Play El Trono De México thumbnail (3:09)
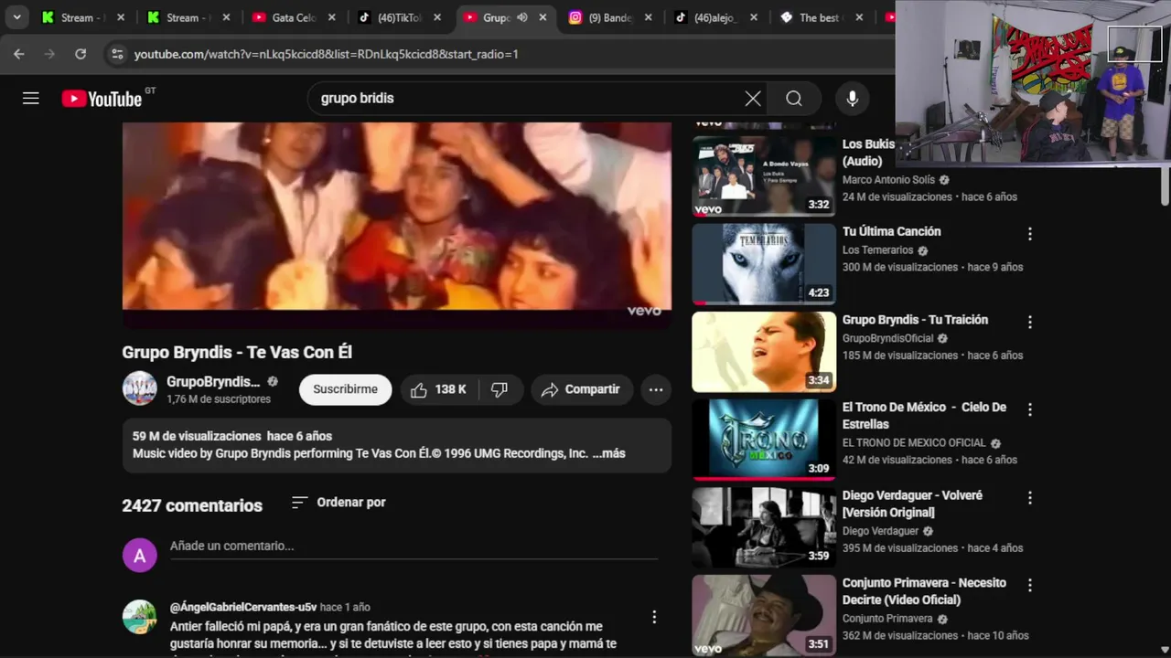The height and width of the screenshot is (658, 1171). pos(764,440)
